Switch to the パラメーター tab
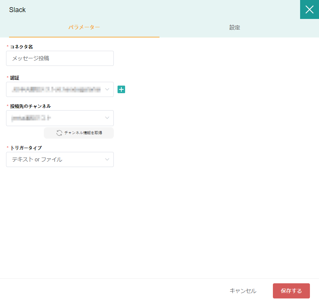 tap(84, 27)
